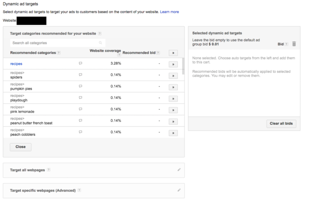The height and width of the screenshot is (204, 309).
Task: Click Clear all bids button
Action: (x=281, y=124)
